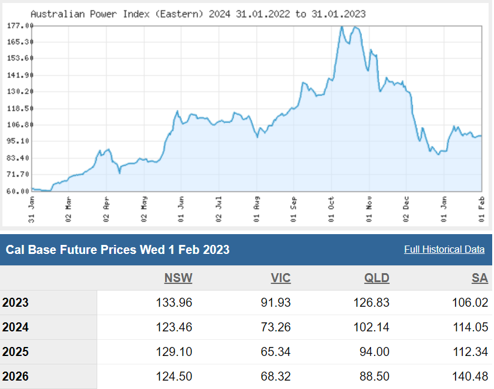Select the QLD 2026 price 88.50
The width and height of the screenshot is (494, 389).
pos(373,376)
